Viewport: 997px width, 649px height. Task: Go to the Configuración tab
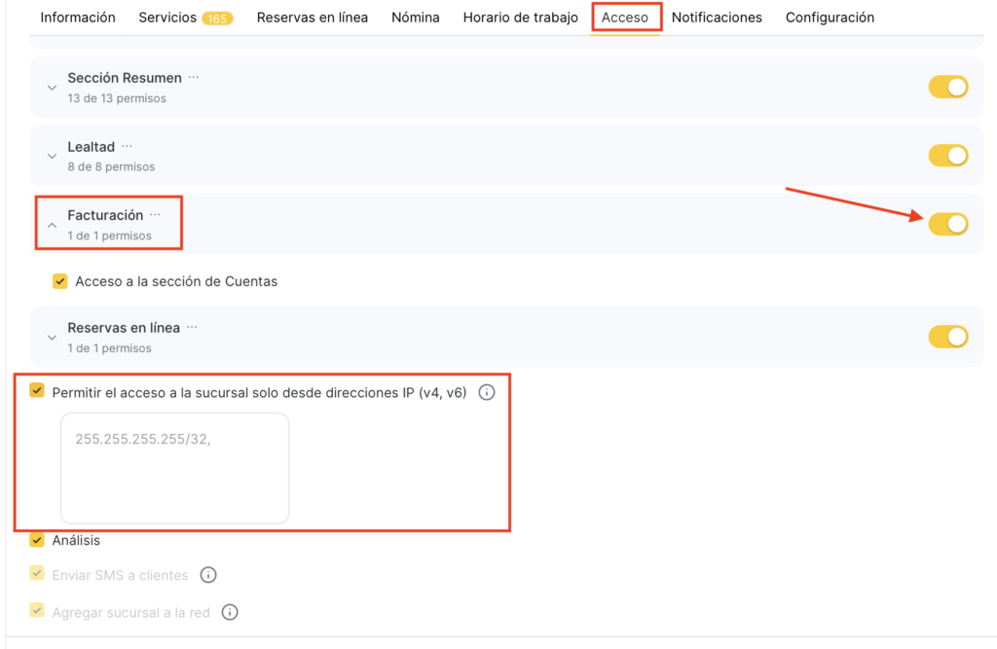[x=830, y=18]
